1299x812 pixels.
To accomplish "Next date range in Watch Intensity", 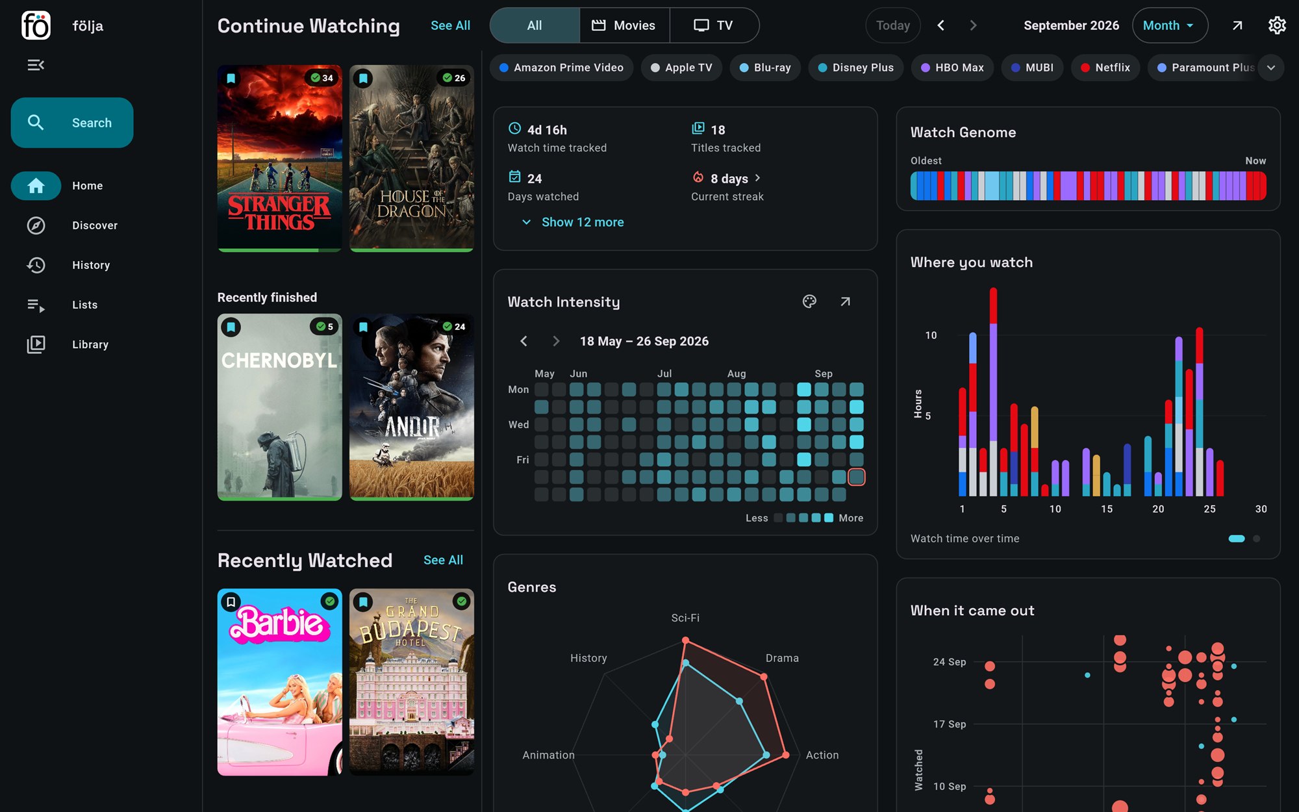I will coord(556,341).
